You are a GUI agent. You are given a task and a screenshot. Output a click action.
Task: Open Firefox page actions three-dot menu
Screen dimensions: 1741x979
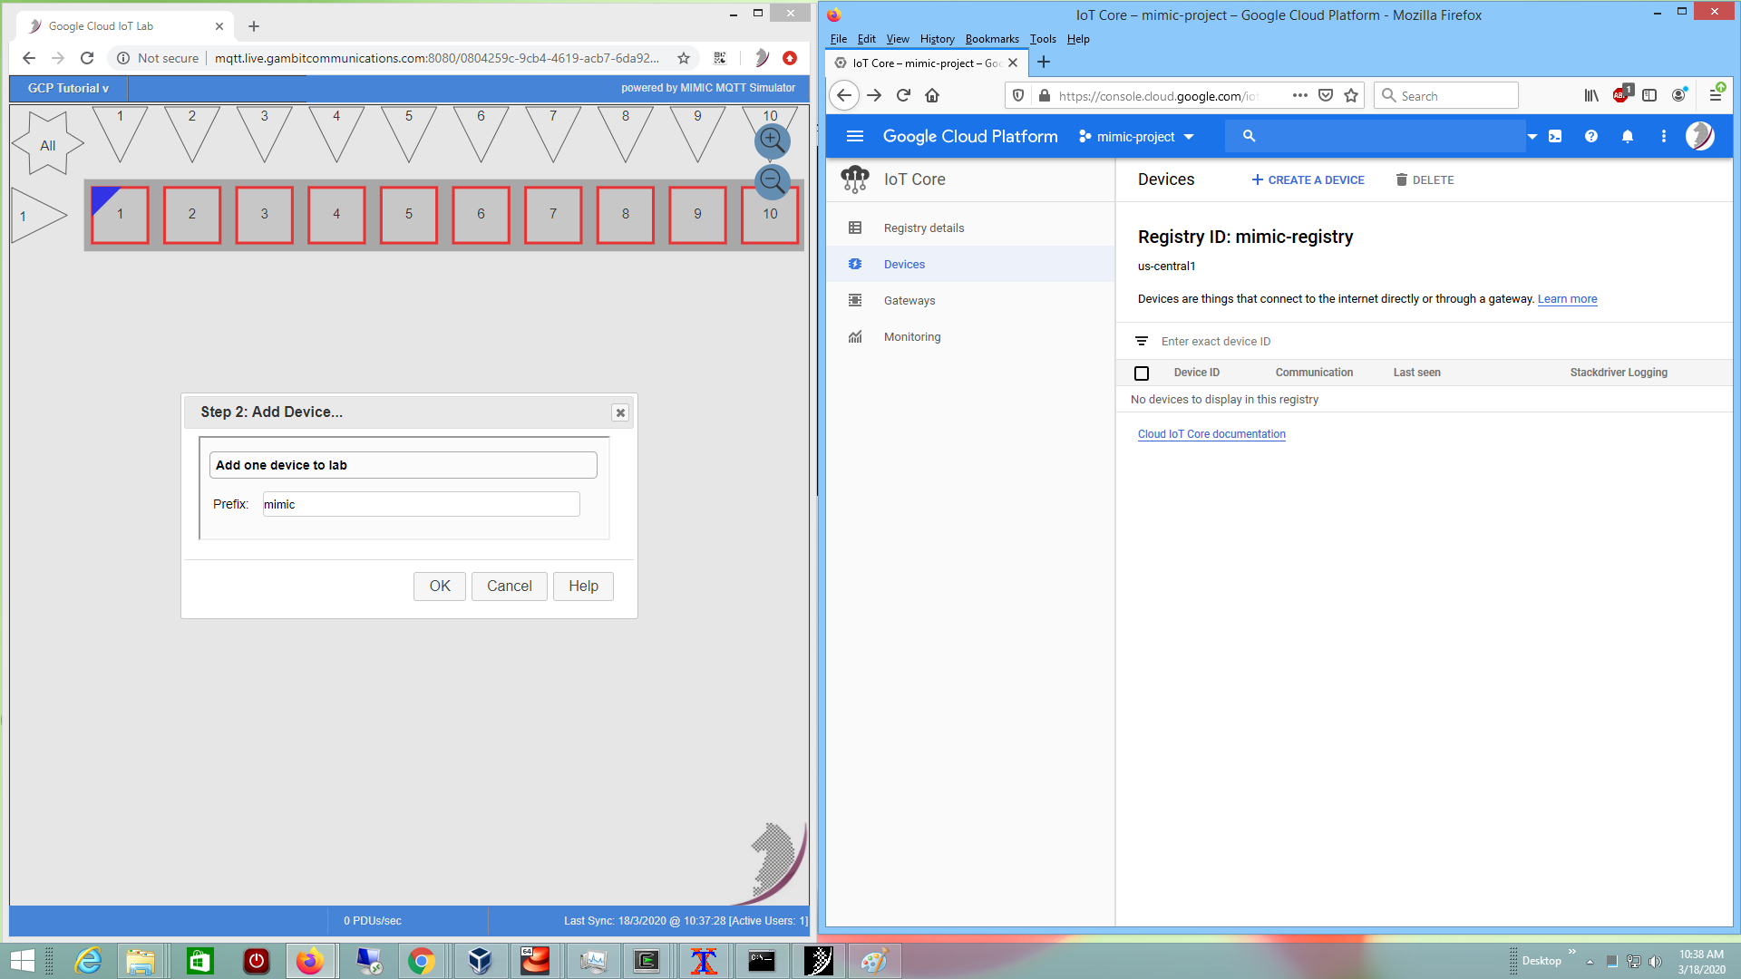point(1300,95)
